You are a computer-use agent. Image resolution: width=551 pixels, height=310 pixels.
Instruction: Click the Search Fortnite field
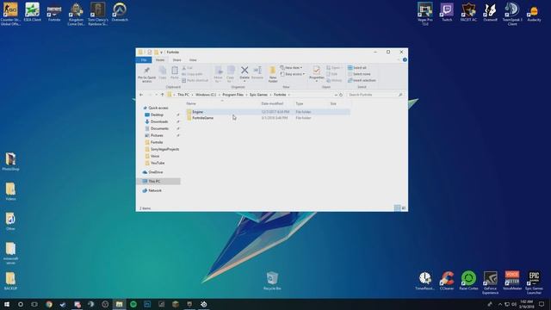pos(375,95)
